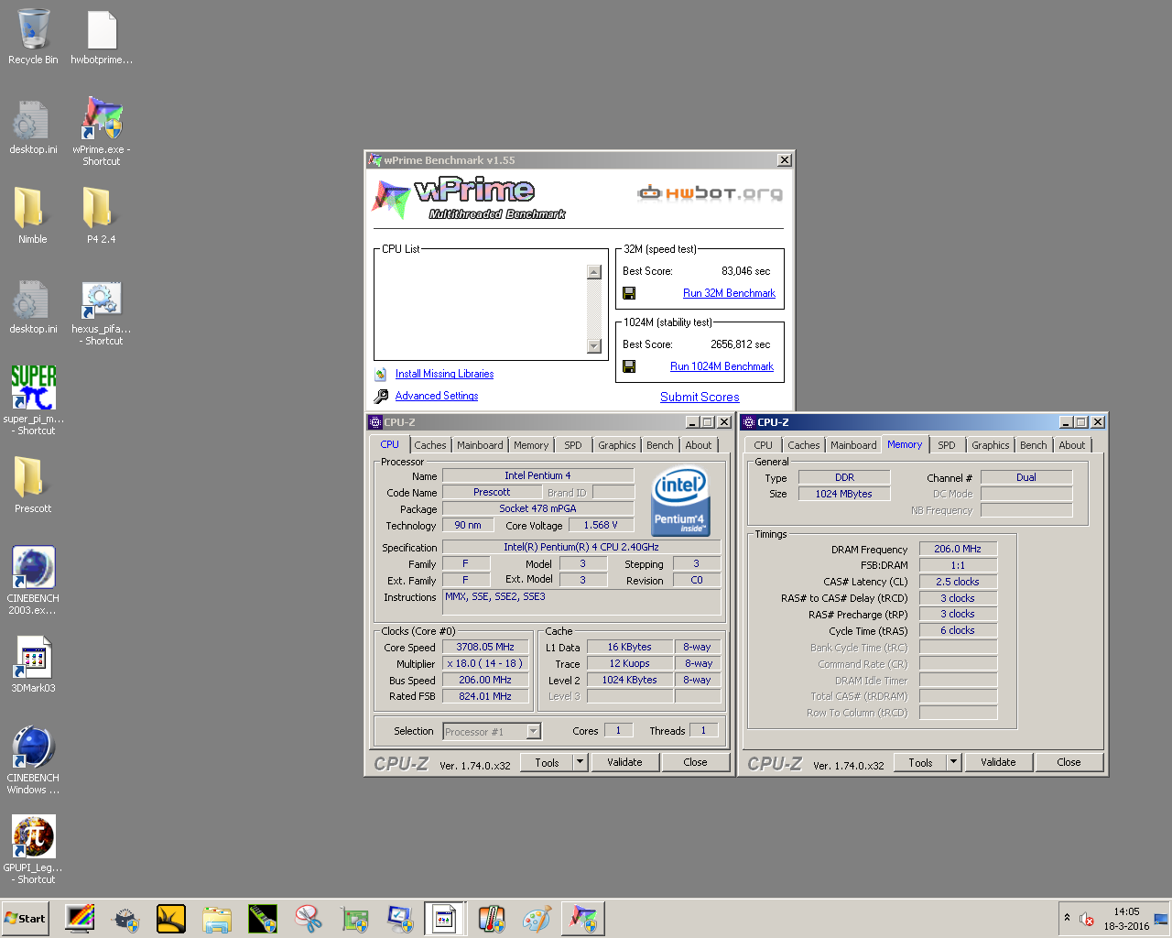The image size is (1172, 938).
Task: Click the HWBOT.org logo in wPrime
Action: tap(710, 193)
